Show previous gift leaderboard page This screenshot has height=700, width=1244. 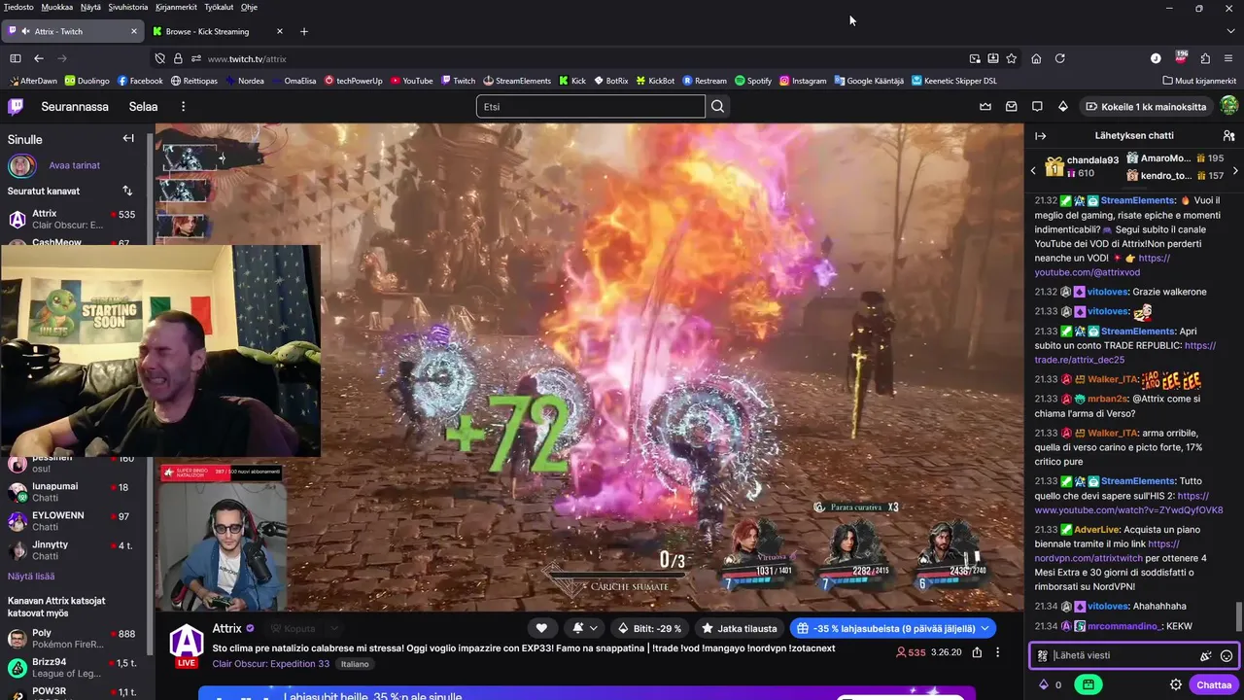click(x=1033, y=170)
